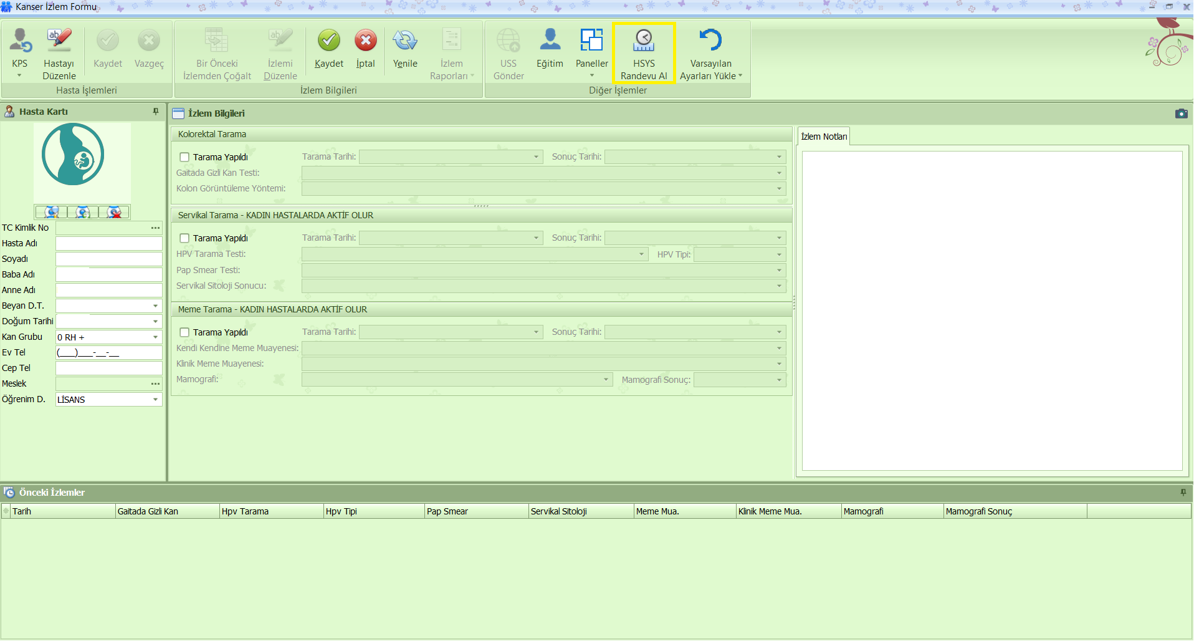The image size is (1194, 641).
Task: Click the camera icon in İzlem Bilgileri header
Action: [1181, 113]
